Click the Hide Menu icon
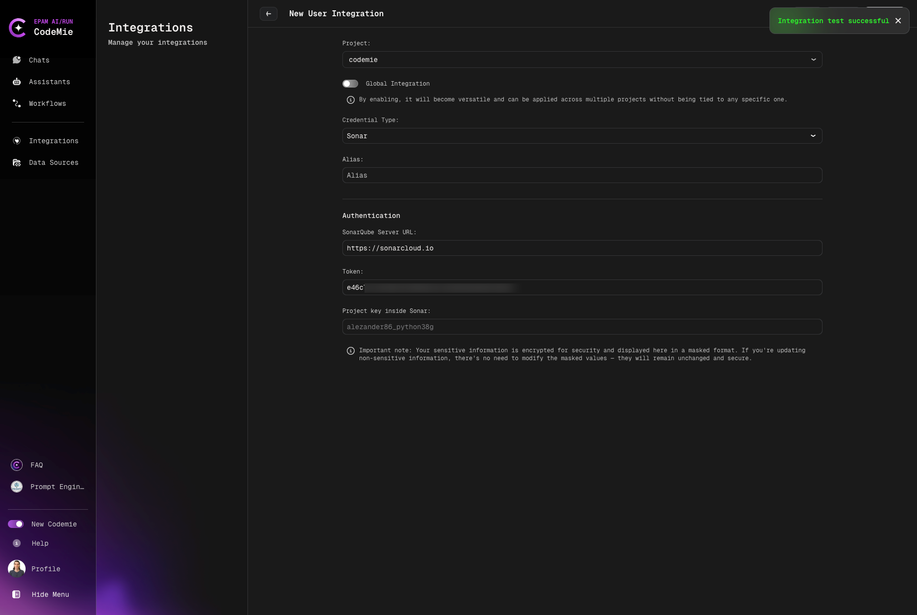Viewport: 917px width, 615px height. coord(16,594)
